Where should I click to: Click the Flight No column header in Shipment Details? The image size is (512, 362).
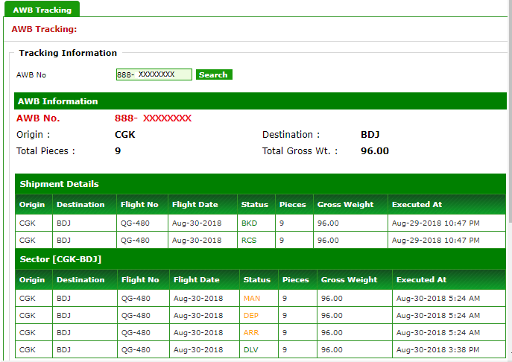click(x=142, y=204)
